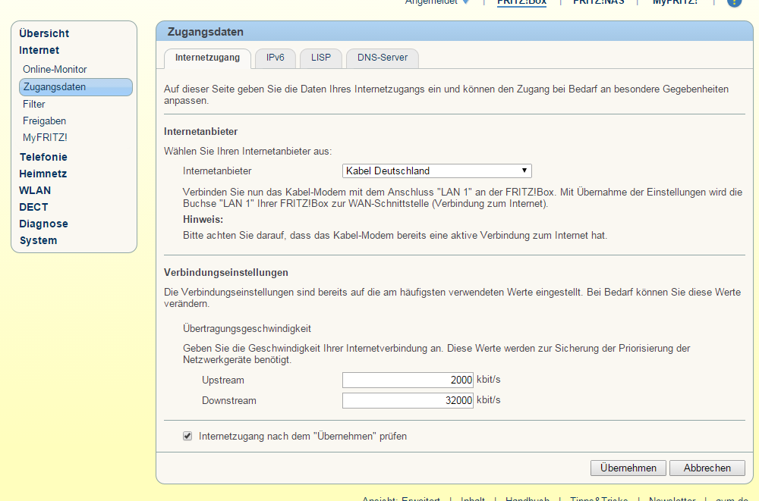Screen dimensions: 759x501
Task: Switch to the IPv6 tab
Action: (x=276, y=58)
